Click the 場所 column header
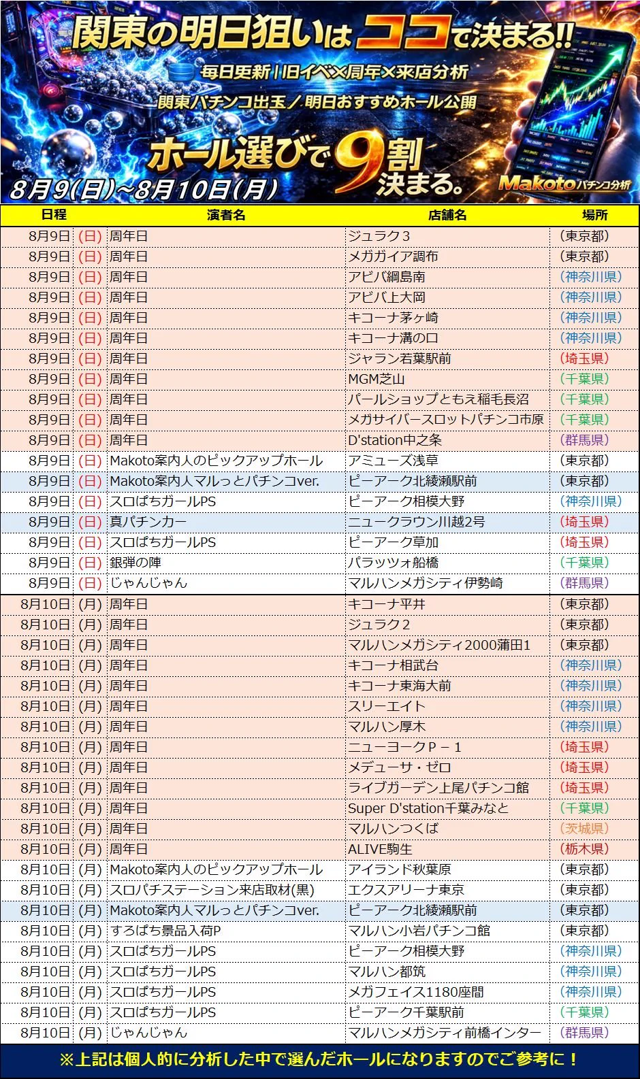This screenshot has width=640, height=1079. 594,215
